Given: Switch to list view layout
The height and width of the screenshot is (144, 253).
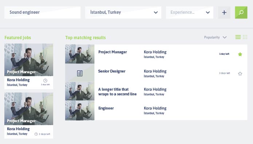Looking at the screenshot, I should (x=238, y=37).
